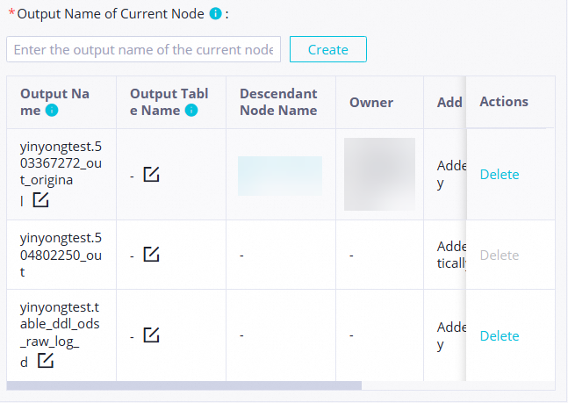Click info icon beside Output Name of Current Node
568x403 pixels.
[x=216, y=15]
